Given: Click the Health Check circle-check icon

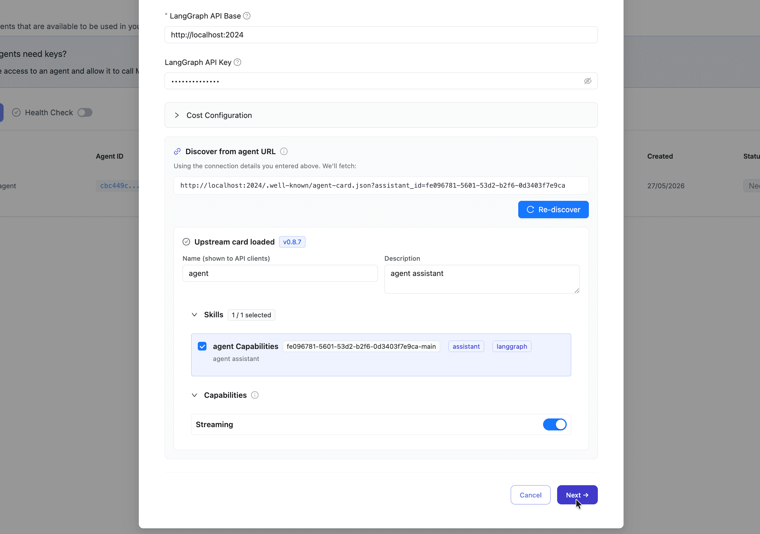Looking at the screenshot, I should click(x=16, y=113).
